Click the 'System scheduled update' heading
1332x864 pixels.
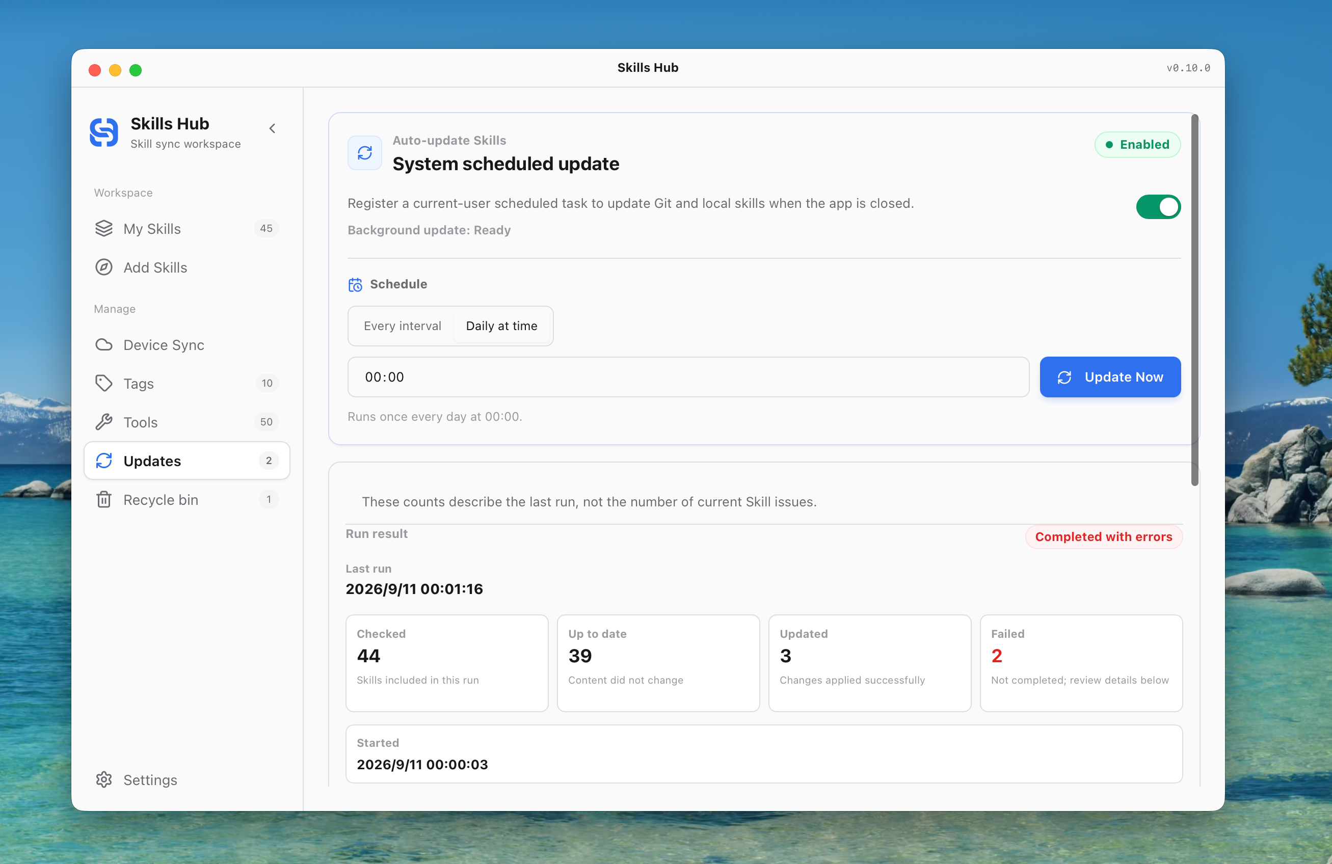[506, 164]
